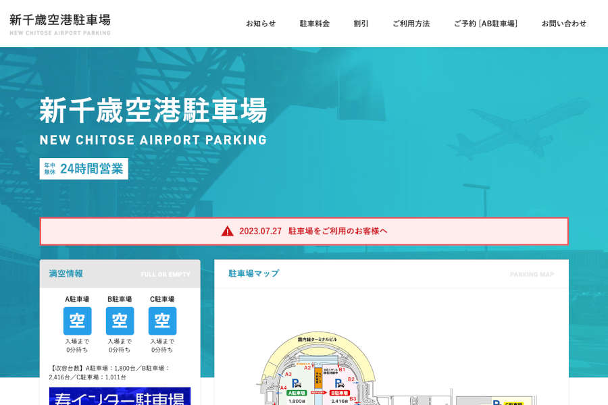Click the B駐車場 parking icon on map
Image resolution: width=608 pixels, height=405 pixels.
point(339,383)
